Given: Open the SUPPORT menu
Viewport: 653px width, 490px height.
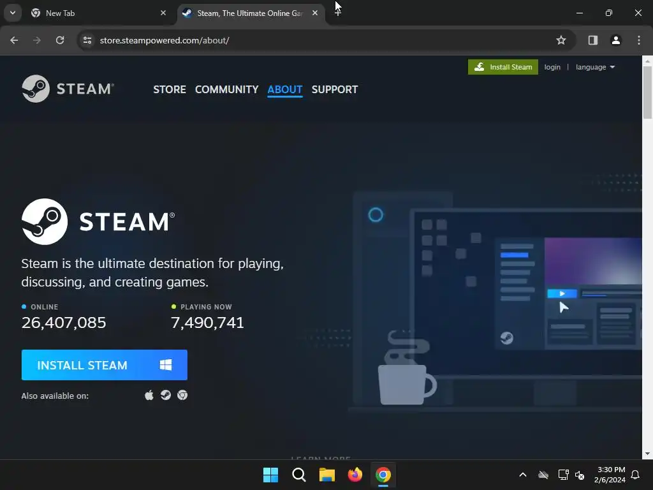Looking at the screenshot, I should pos(334,89).
